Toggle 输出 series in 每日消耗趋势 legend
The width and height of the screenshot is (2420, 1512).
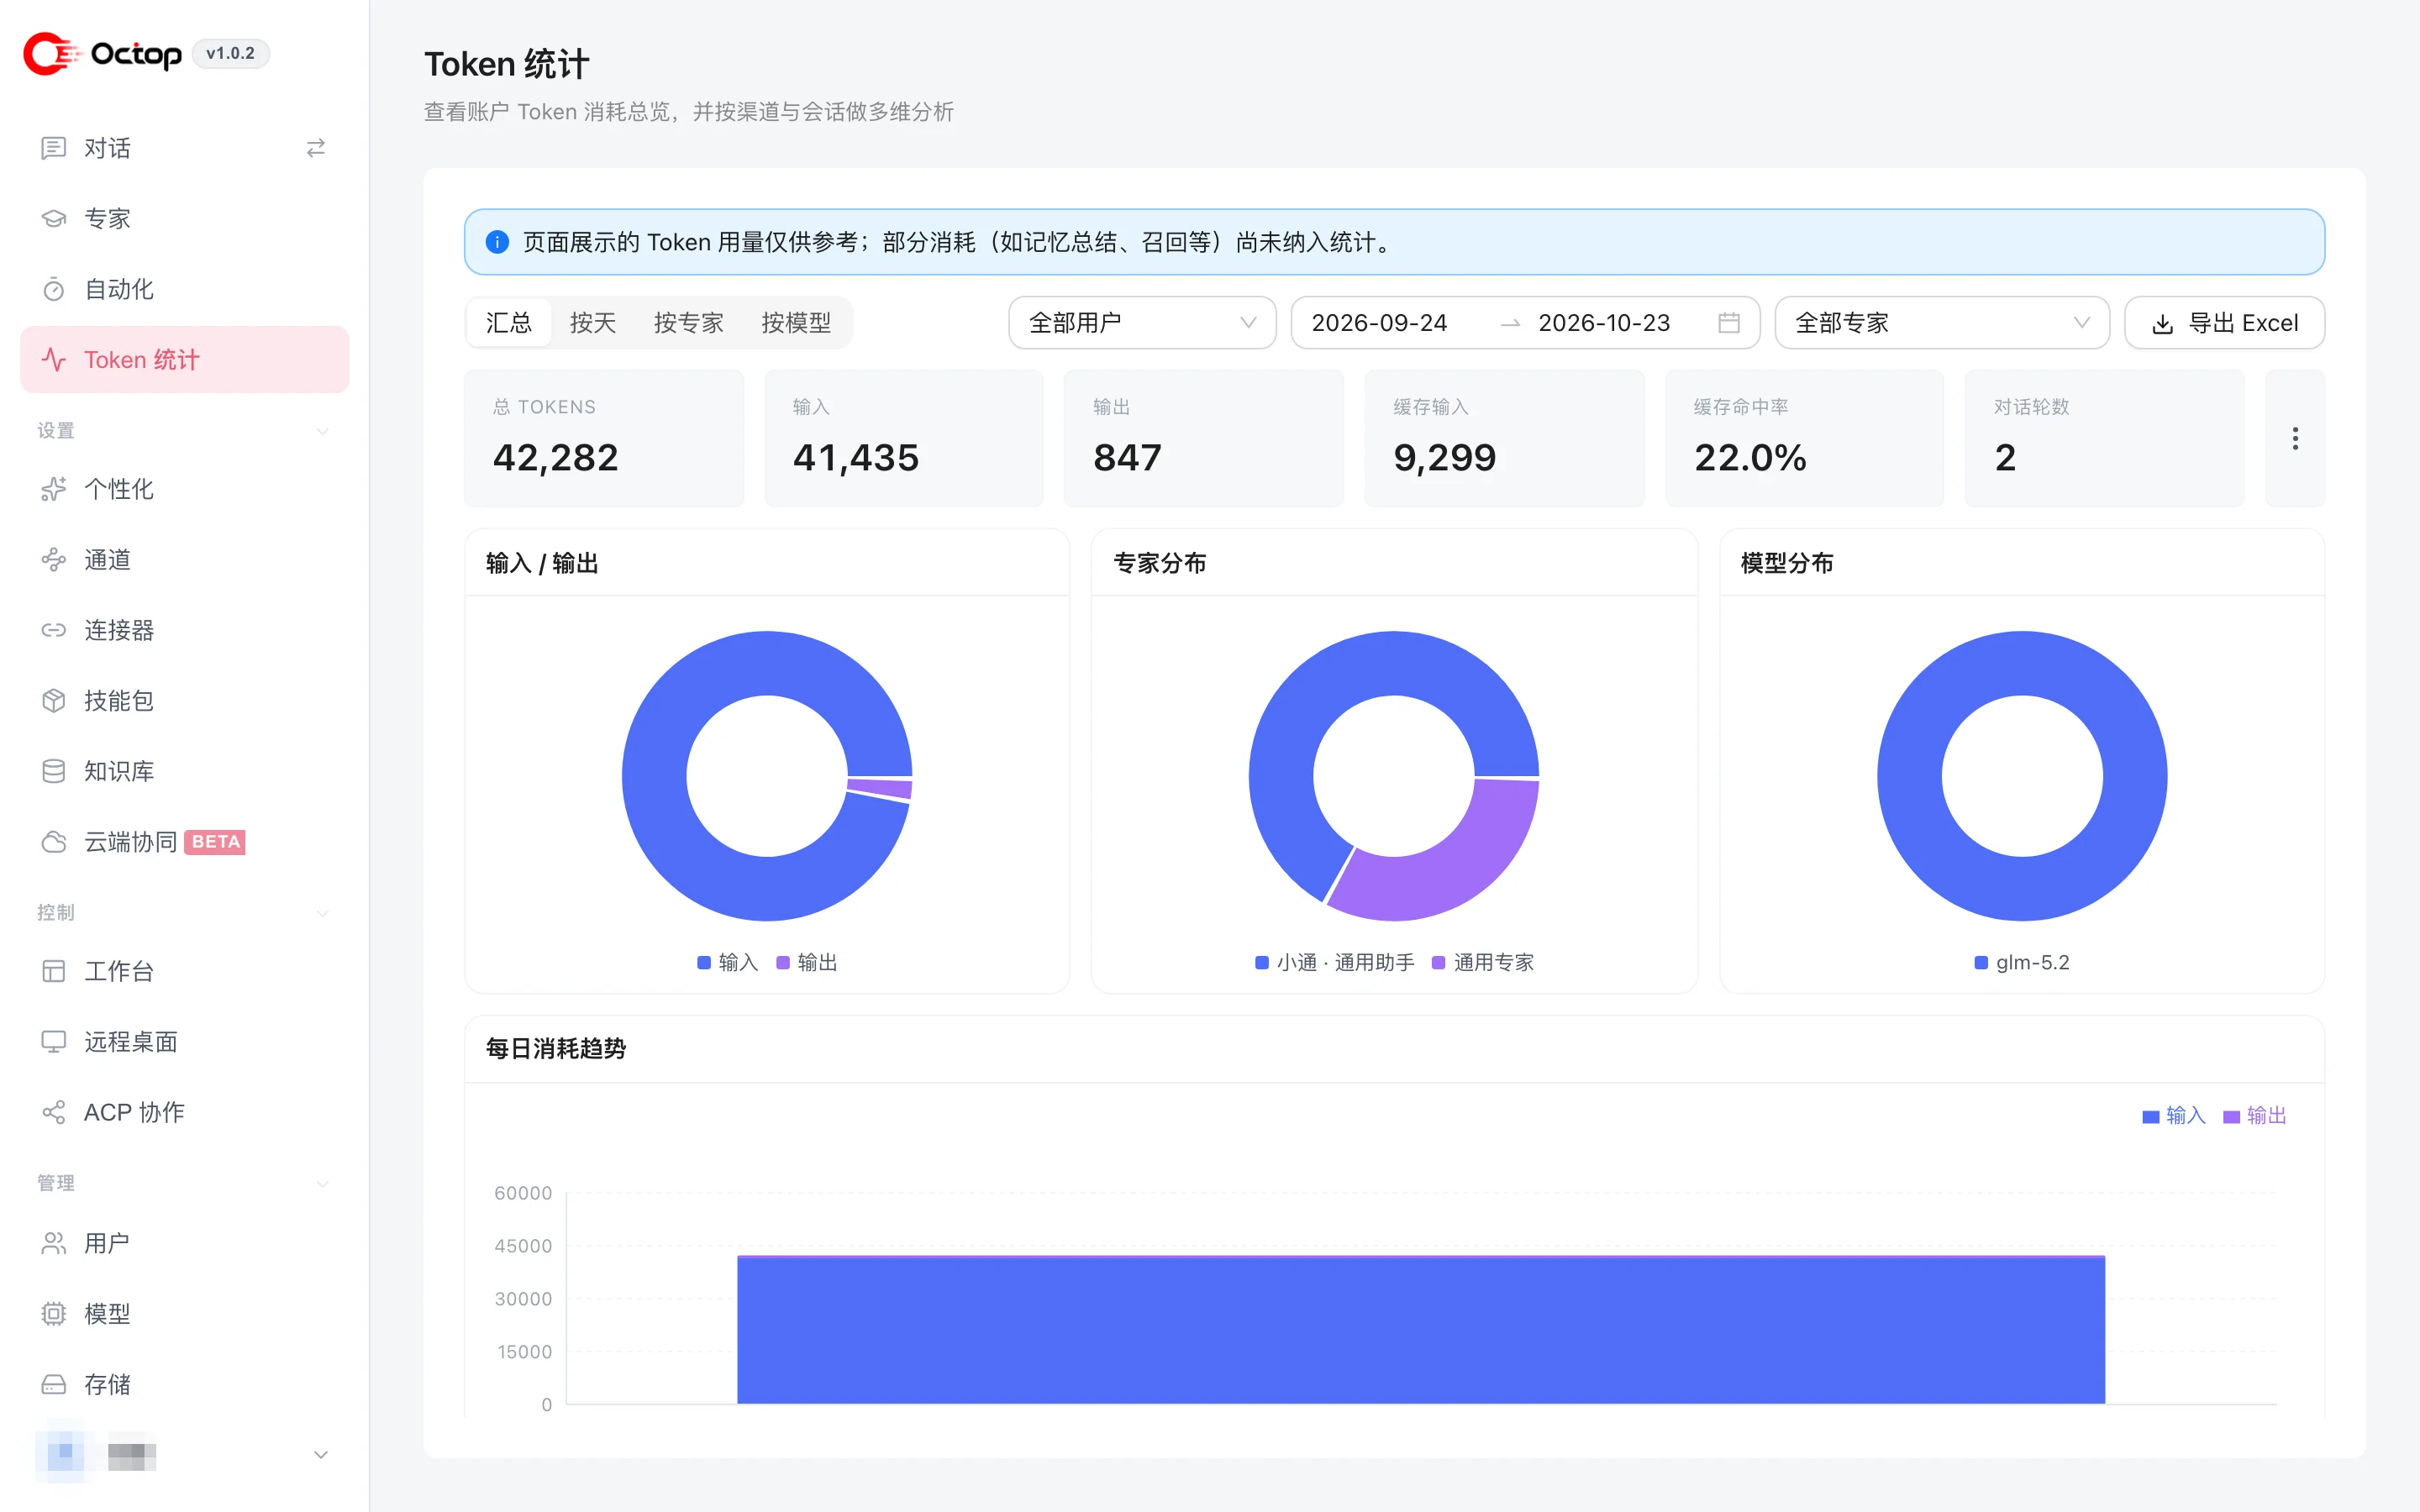2254,1115
